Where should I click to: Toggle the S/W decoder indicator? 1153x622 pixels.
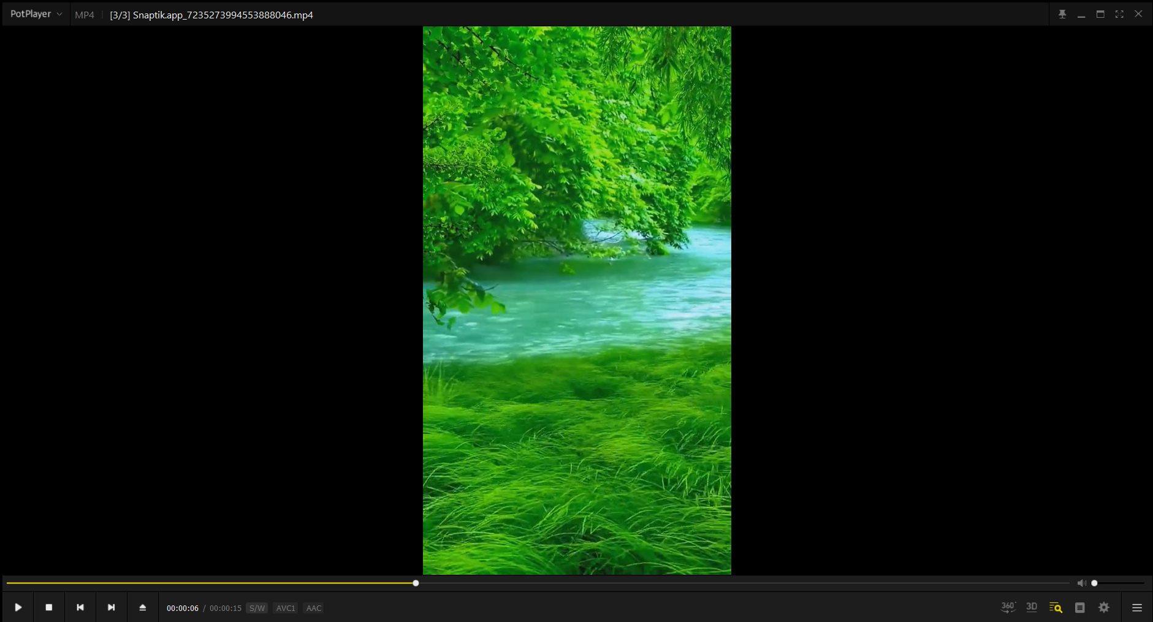coord(257,608)
